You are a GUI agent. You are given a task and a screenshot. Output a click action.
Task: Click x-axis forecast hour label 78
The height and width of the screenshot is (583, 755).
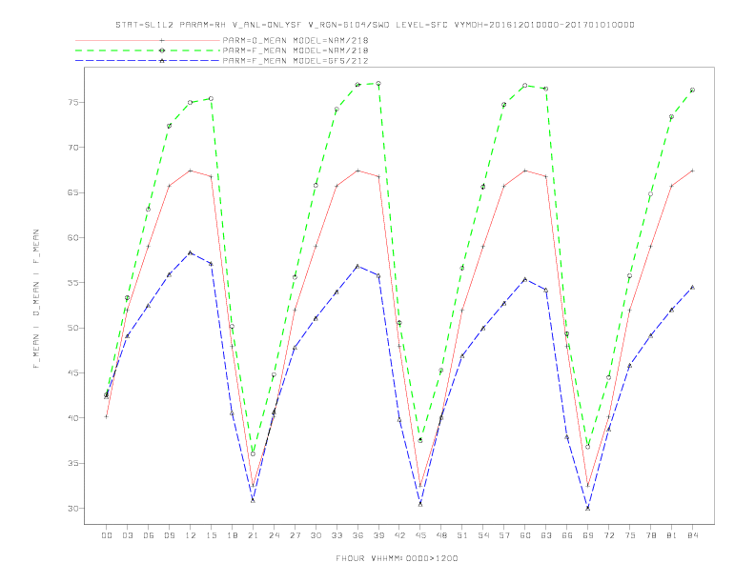pos(651,535)
